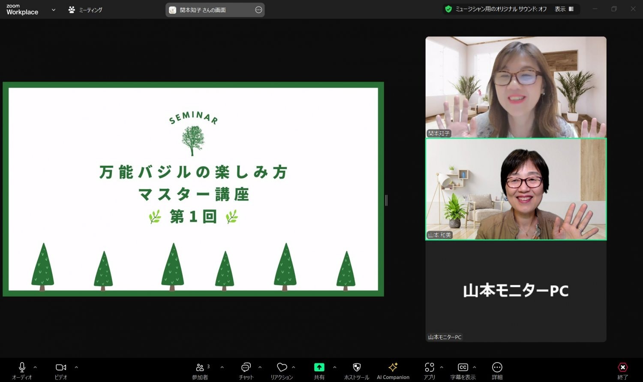Open the meeting menu tab
Image resolution: width=643 pixels, height=382 pixels.
[x=85, y=10]
